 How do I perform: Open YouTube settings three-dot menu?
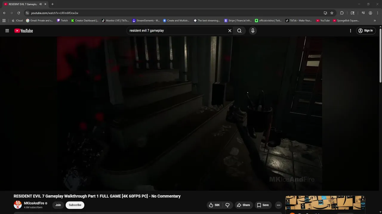(x=350, y=31)
